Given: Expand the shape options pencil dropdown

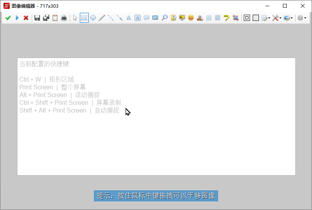Looking at the screenshot, I should [266, 18].
